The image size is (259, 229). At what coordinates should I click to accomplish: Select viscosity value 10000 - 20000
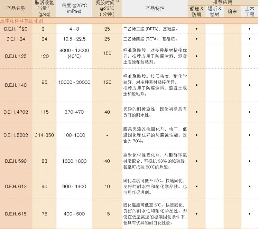coord(74,82)
